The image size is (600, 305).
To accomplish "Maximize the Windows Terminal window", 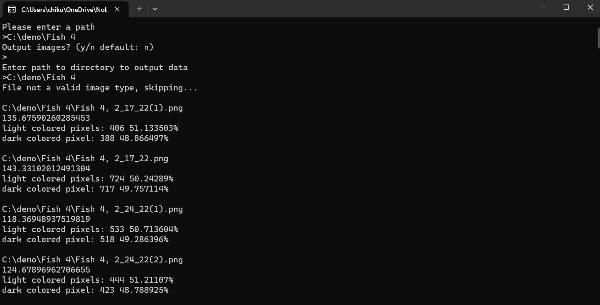I will click(x=566, y=7).
